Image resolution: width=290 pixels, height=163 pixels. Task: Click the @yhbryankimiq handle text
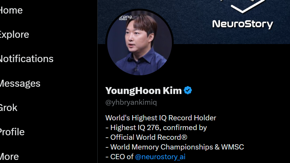(131, 102)
